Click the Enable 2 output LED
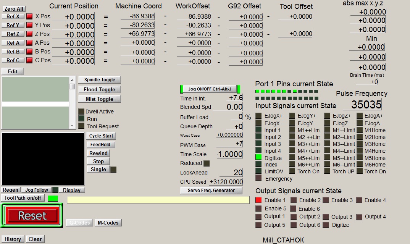 pyautogui.click(x=294, y=200)
